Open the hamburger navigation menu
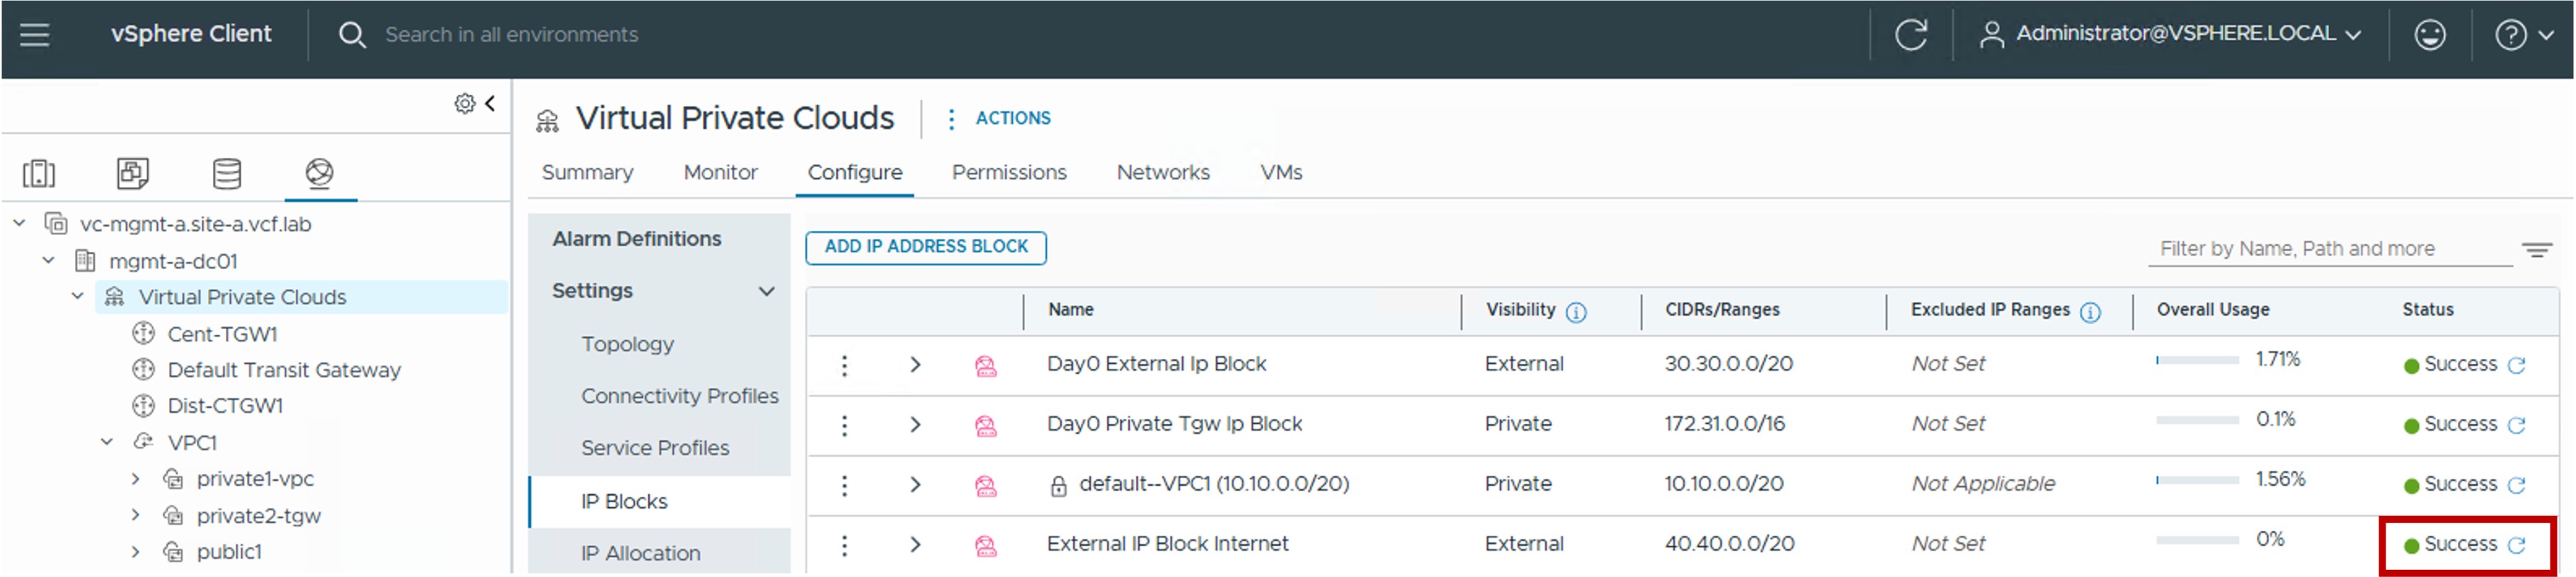Screen dimensions: 2576x577 (35, 35)
